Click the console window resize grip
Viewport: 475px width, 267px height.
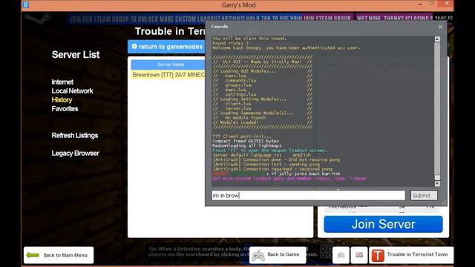tap(444, 202)
